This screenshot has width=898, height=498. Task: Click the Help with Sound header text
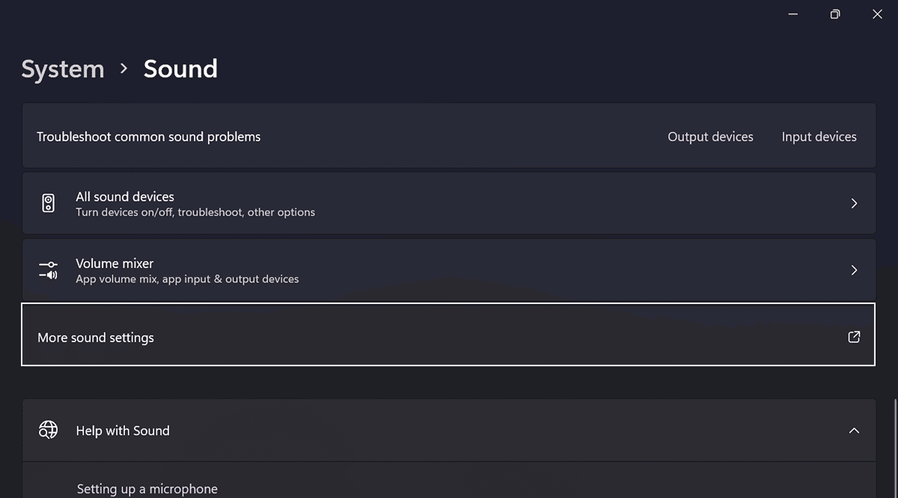click(x=123, y=431)
